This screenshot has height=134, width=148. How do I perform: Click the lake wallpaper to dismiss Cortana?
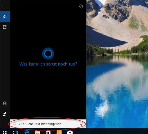117,87
